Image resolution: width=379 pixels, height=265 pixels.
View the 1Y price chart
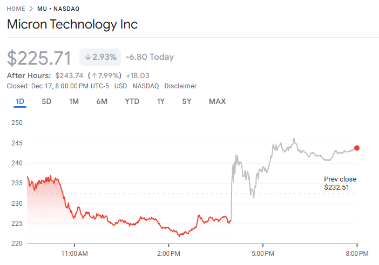[161, 101]
